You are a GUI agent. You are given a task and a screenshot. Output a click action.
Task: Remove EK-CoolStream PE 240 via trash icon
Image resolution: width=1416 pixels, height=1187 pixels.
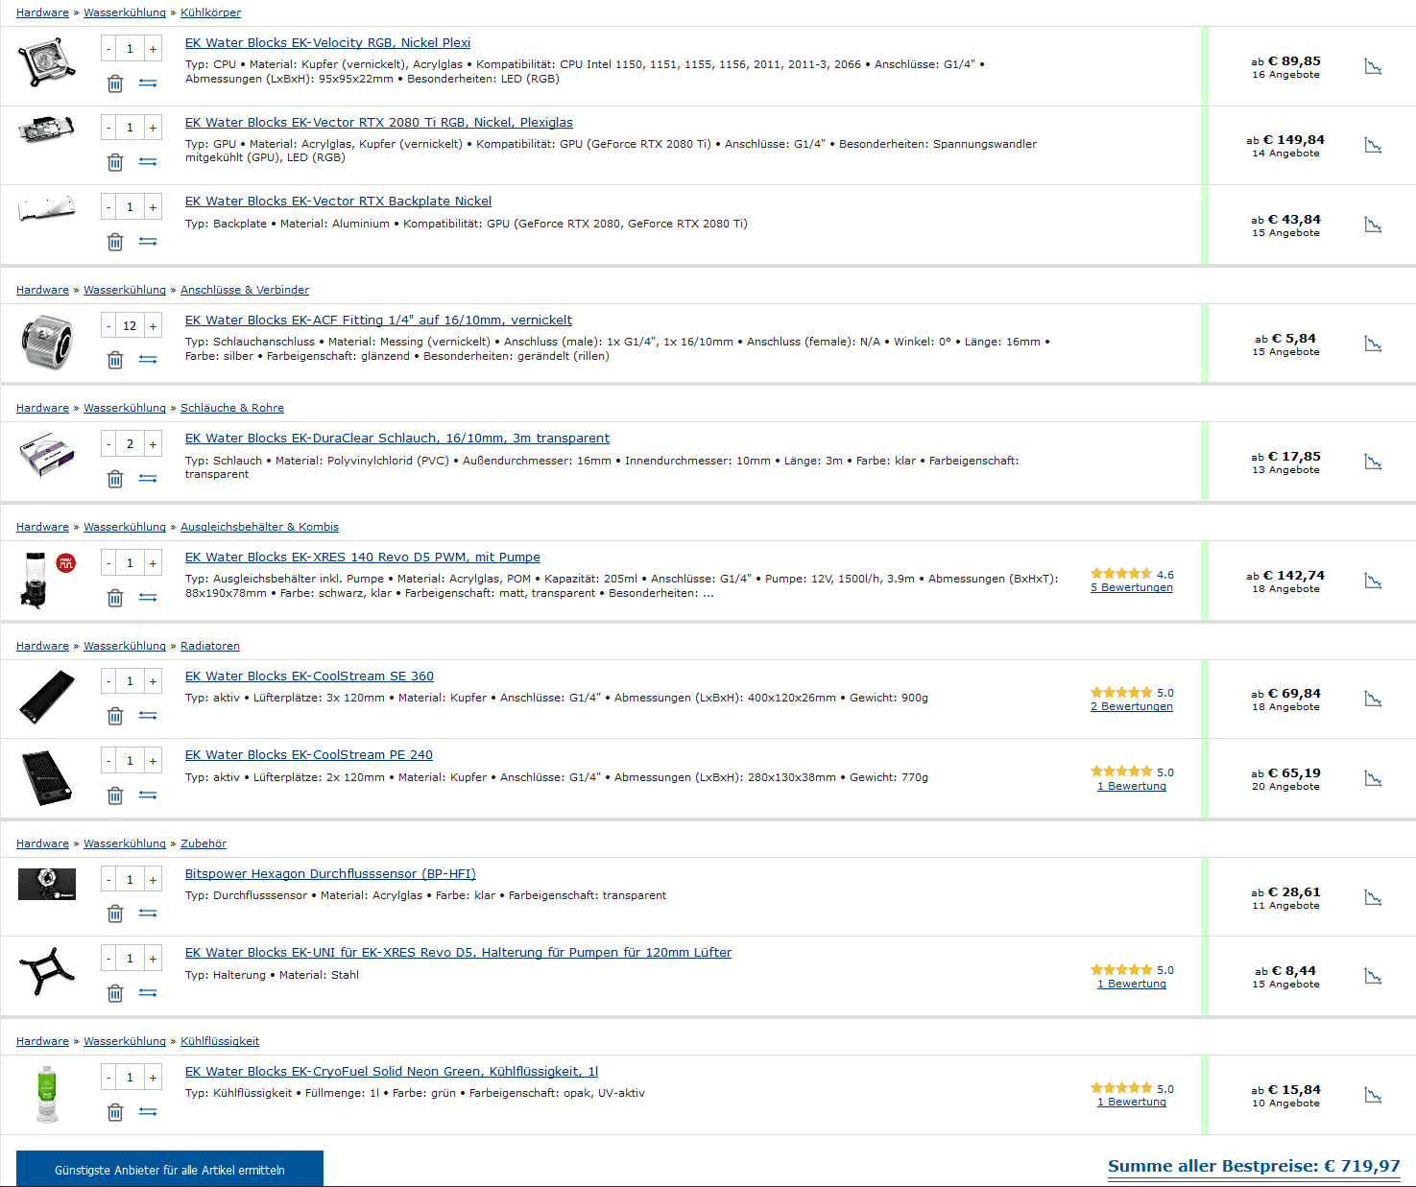pyautogui.click(x=115, y=795)
